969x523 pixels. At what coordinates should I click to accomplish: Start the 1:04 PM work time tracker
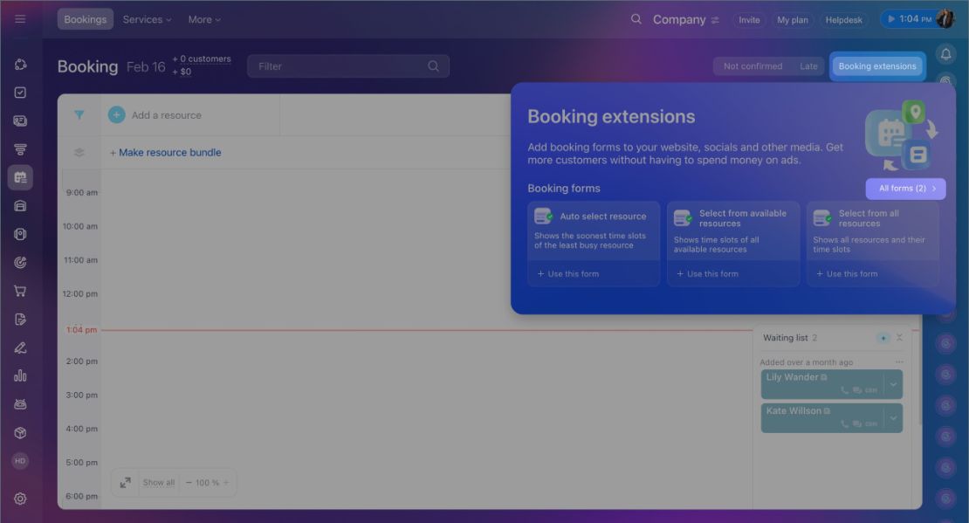909,19
